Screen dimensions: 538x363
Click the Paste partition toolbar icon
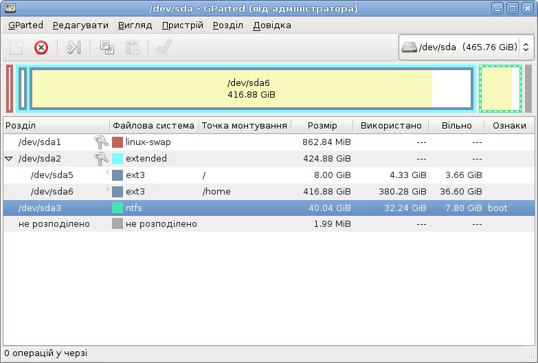pyautogui.click(x=132, y=47)
